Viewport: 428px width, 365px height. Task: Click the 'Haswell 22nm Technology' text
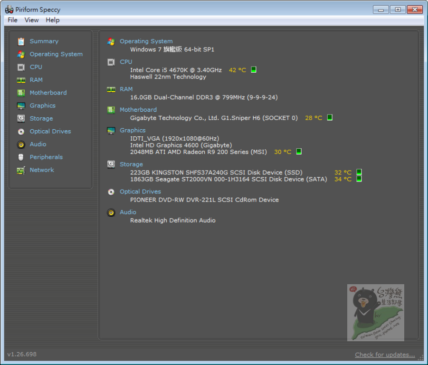click(168, 77)
